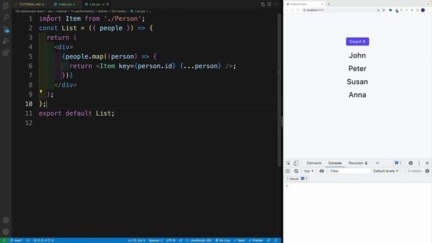Click the inspect element picker in DevTools

click(x=288, y=163)
